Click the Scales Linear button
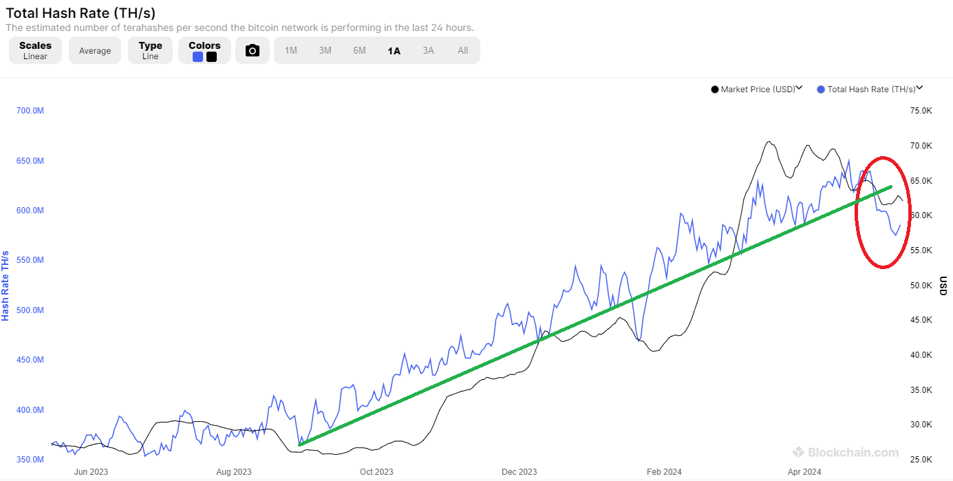This screenshot has width=953, height=481. click(35, 50)
